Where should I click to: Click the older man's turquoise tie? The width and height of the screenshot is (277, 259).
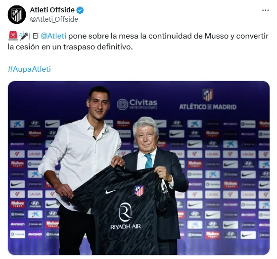[148, 161]
